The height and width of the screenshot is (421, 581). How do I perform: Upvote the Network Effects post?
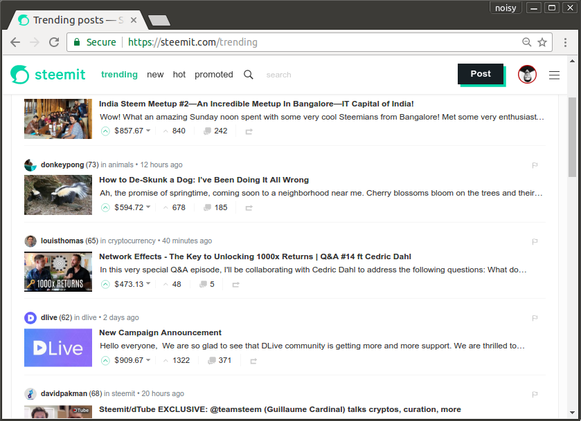(x=105, y=284)
